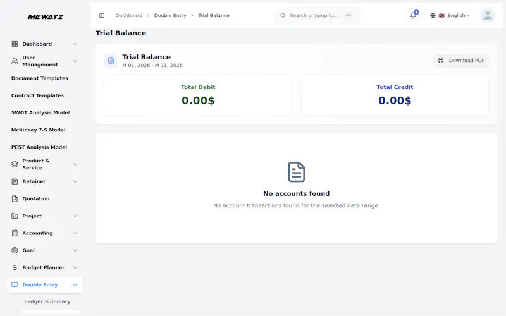Open SWOT Analysis Model
This screenshot has width=506, height=316.
pos(40,112)
